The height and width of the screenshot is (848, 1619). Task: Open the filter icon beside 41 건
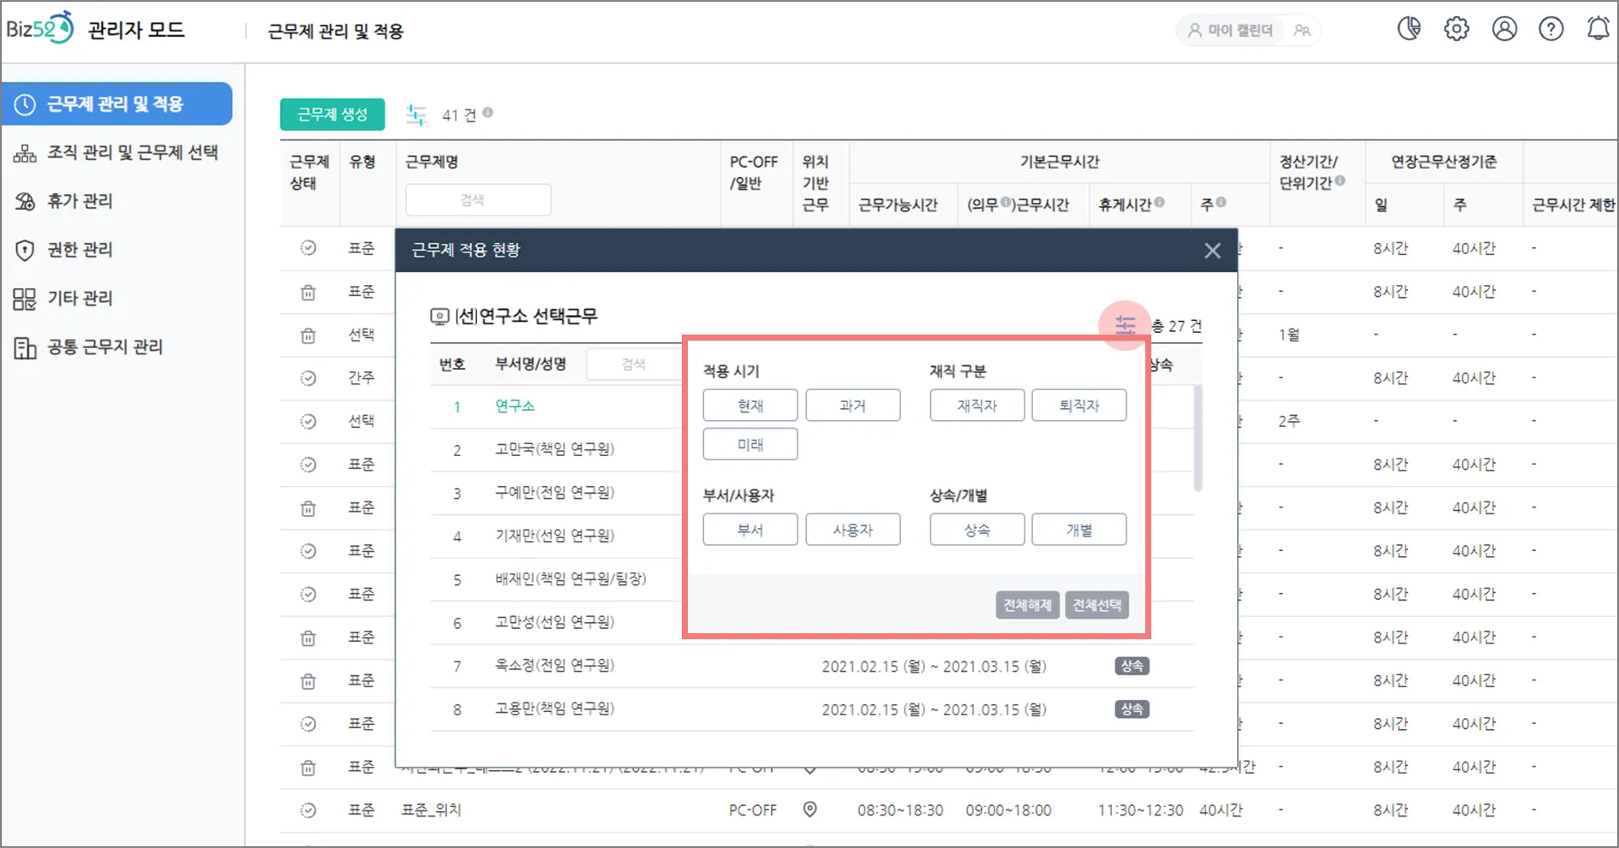point(416,115)
